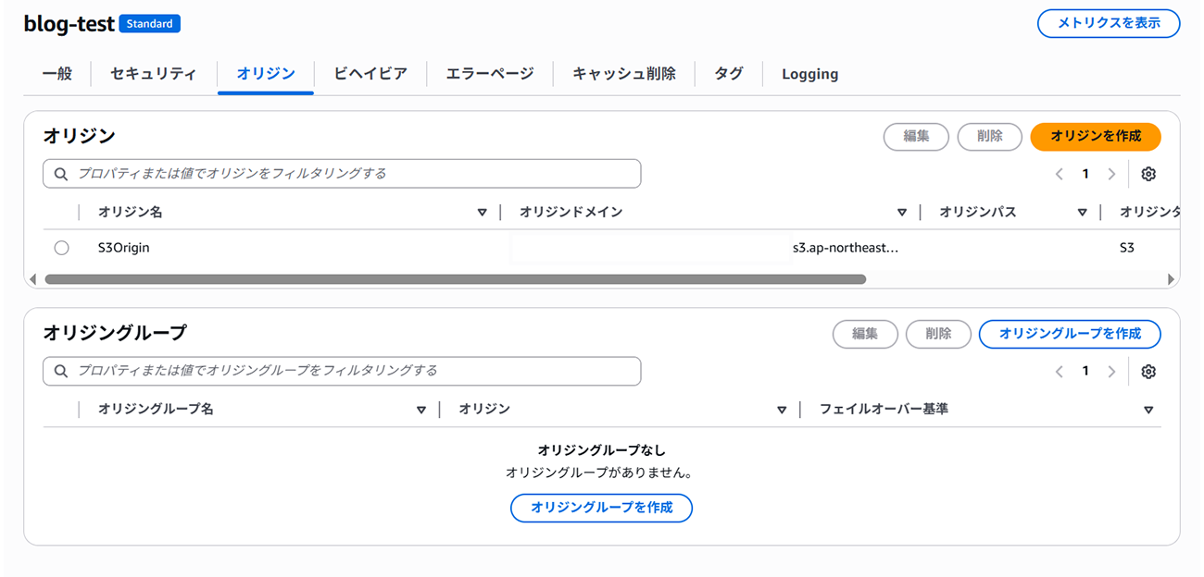
Task: Open the origins table settings gear
Action: pyautogui.click(x=1148, y=174)
